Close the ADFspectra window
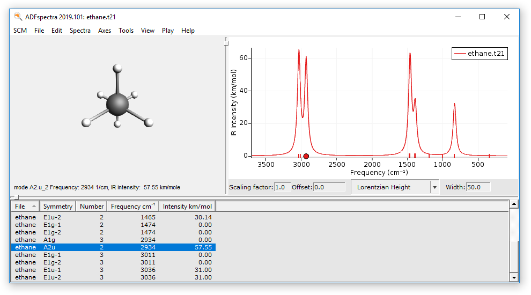Image resolution: width=531 pixels, height=295 pixels. [x=507, y=17]
